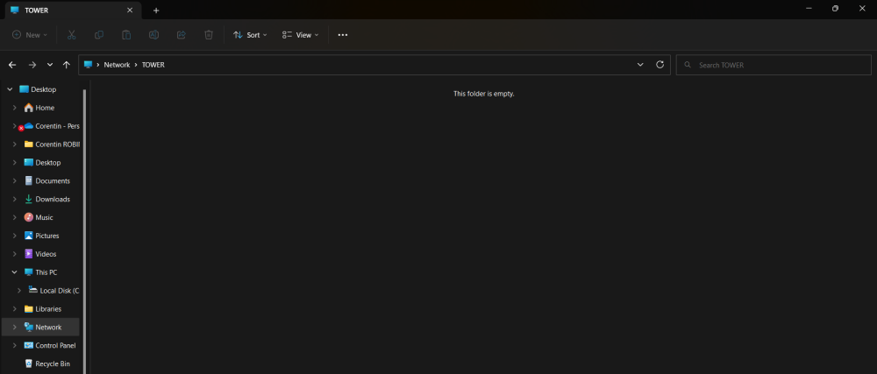Viewport: 877px width, 374px height.
Task: Click the Search TOWER input field
Action: tap(774, 65)
